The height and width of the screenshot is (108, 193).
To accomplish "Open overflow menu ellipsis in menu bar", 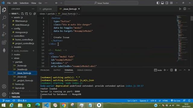I will (x=46, y=3).
